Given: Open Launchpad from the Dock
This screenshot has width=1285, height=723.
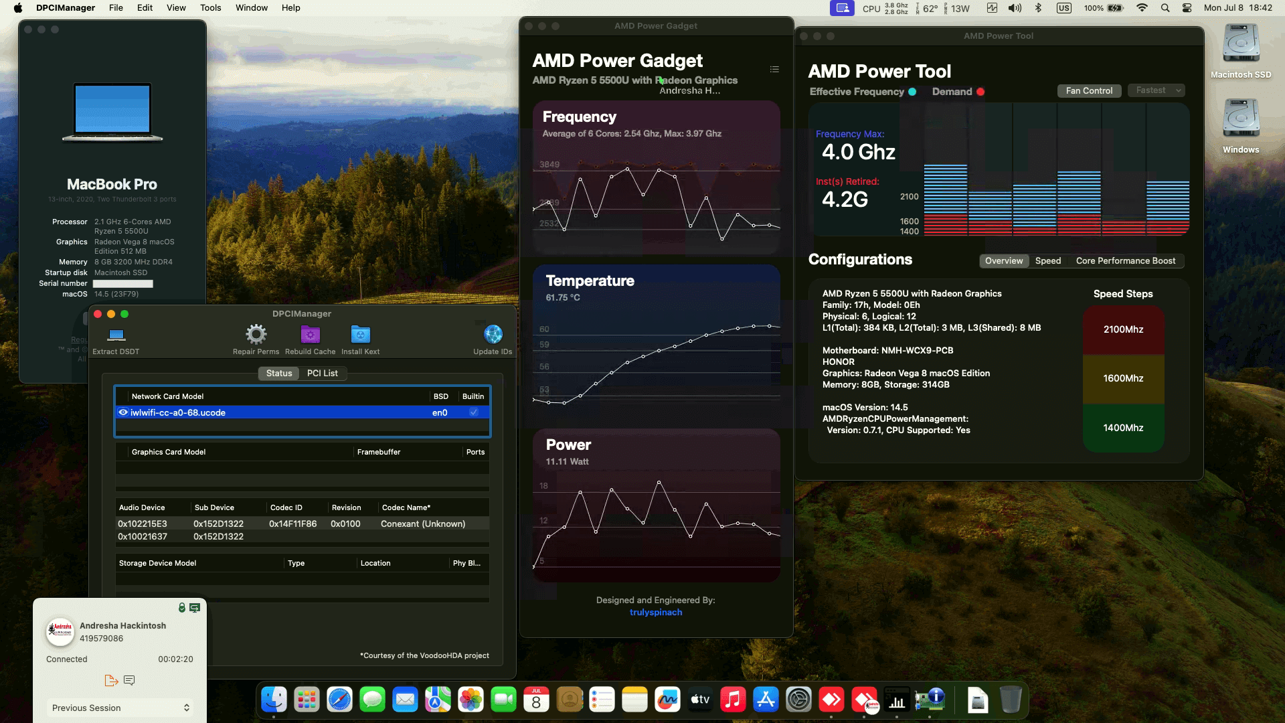Looking at the screenshot, I should pos(307,700).
